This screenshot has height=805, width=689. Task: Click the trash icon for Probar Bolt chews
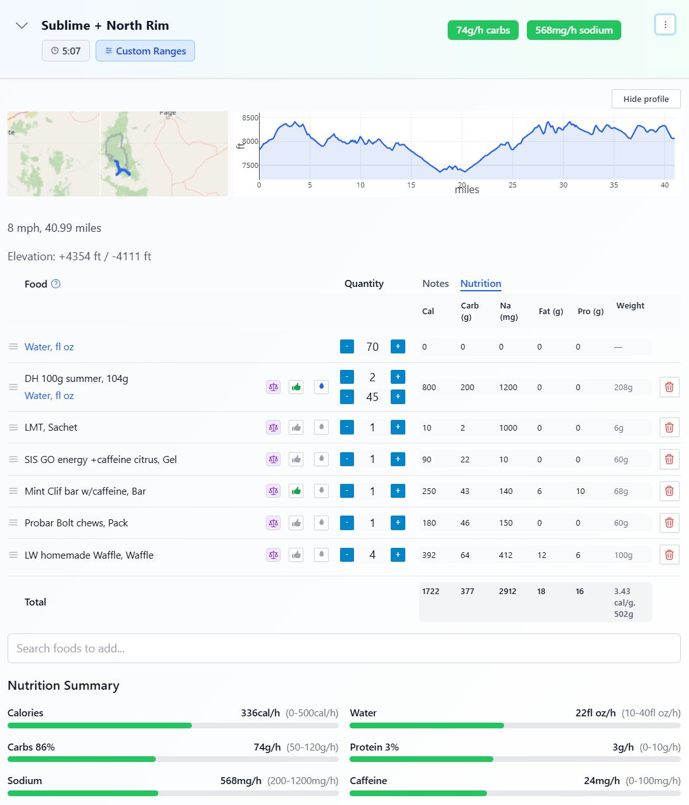tap(669, 523)
